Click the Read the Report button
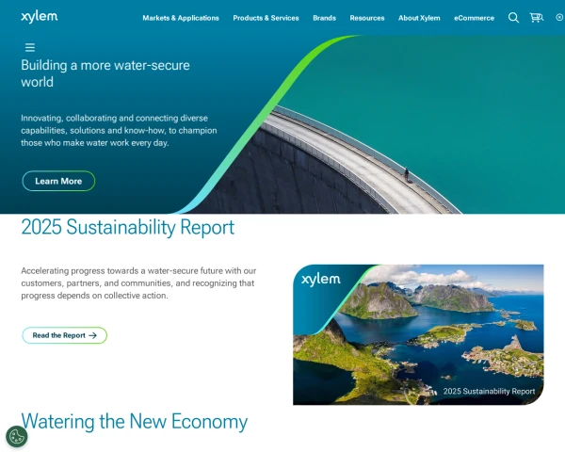Viewport: 565px width, 452px height. 64,335
